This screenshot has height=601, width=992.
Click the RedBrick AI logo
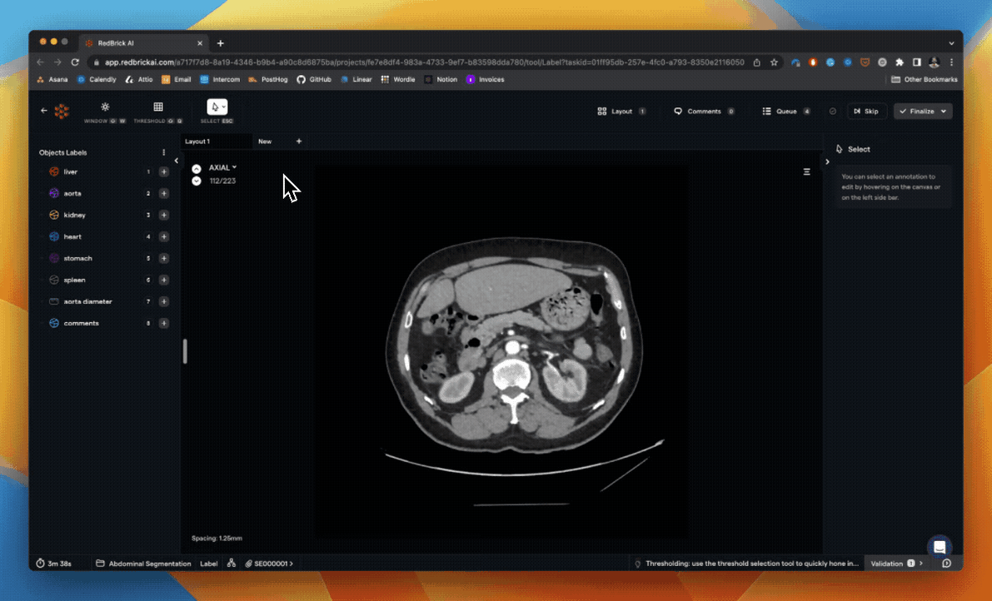[x=62, y=112]
